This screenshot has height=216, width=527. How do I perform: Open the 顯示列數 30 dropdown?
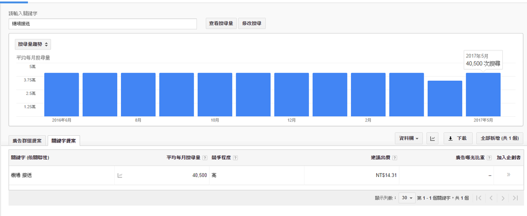click(407, 198)
